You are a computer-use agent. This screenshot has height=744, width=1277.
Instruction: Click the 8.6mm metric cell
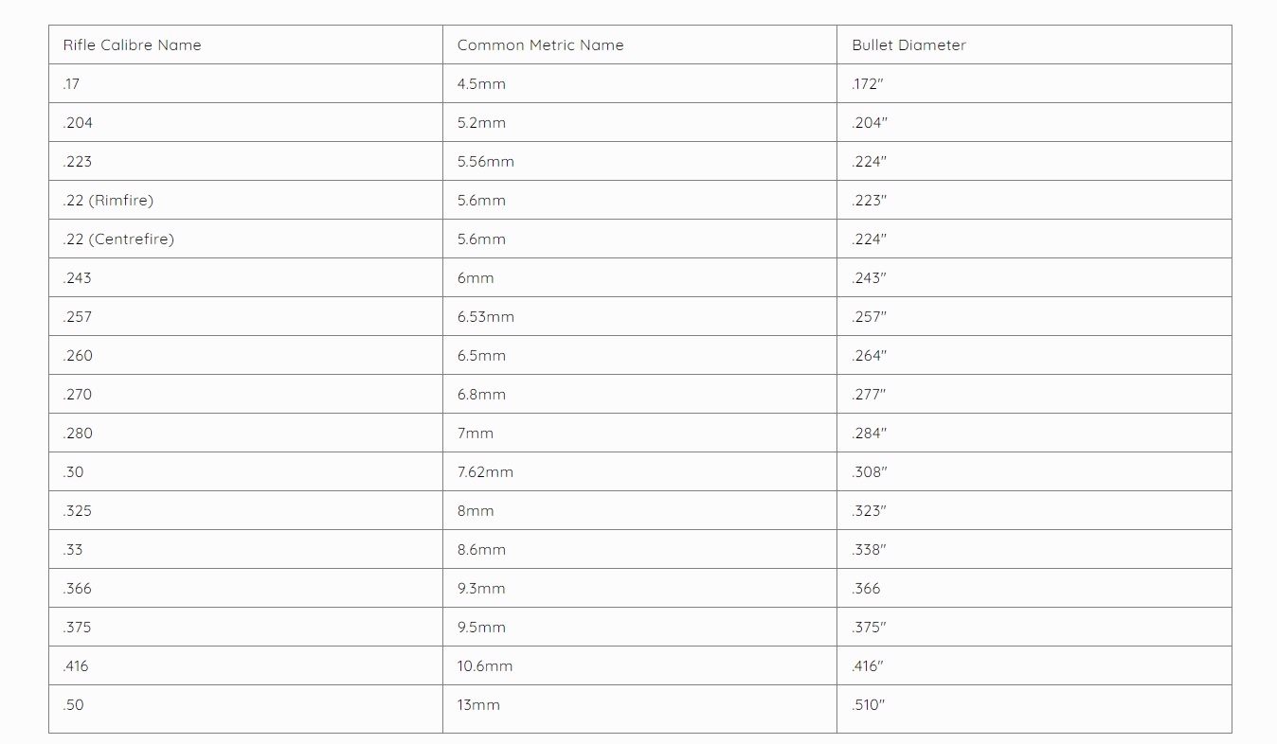[481, 550]
